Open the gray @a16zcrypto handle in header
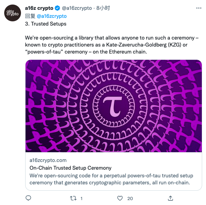The image size is (206, 205). [77, 8]
